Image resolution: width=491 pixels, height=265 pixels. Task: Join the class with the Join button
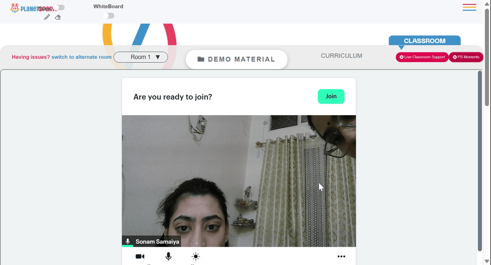(x=331, y=96)
